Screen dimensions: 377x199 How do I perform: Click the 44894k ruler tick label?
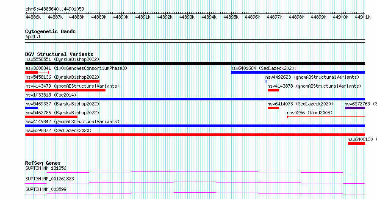[x=209, y=17]
